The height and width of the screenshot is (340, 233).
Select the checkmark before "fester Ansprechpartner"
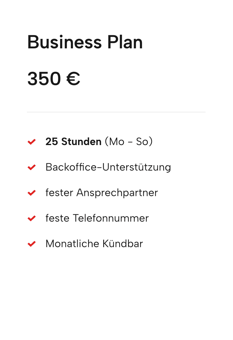pos(32,193)
